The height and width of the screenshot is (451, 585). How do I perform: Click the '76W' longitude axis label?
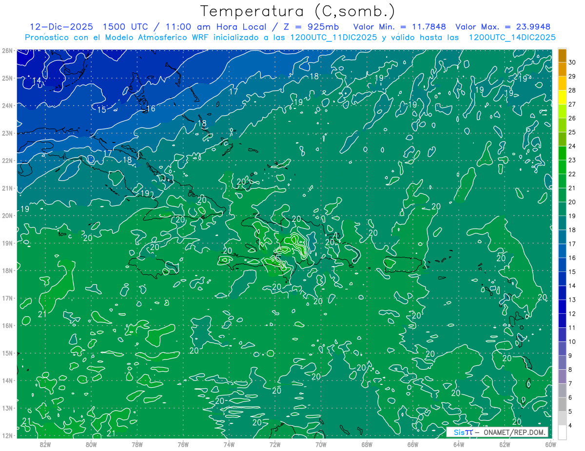point(183,444)
